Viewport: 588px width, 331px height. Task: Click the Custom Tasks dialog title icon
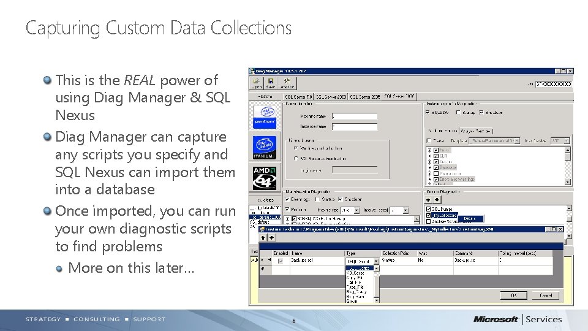coord(262,229)
